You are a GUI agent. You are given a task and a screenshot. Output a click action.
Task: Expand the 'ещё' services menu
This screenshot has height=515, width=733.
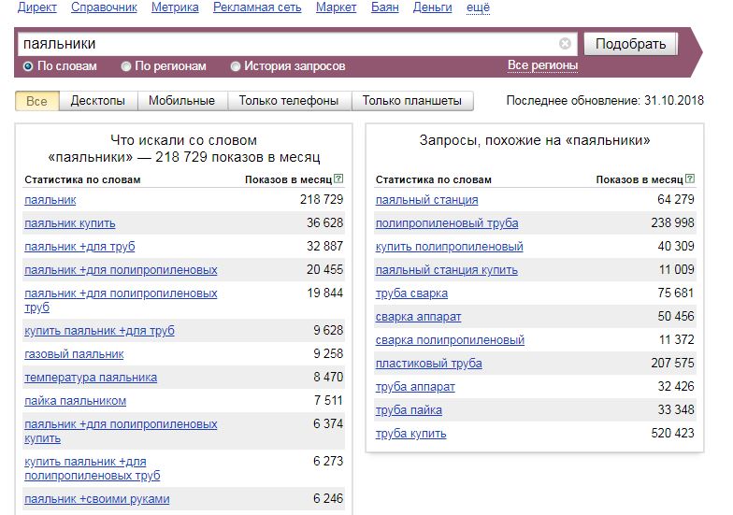coord(479,7)
